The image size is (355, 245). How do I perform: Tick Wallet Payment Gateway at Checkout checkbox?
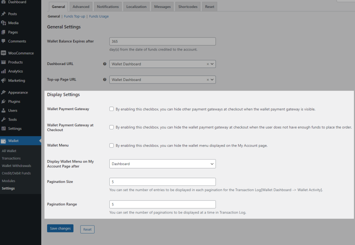coord(112,127)
